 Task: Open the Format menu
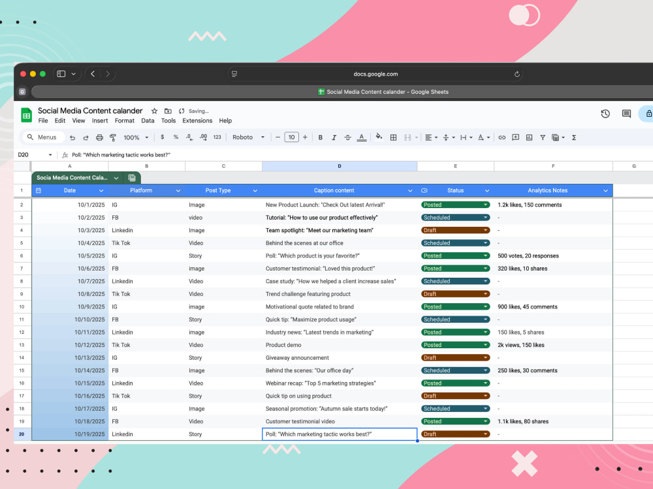[x=125, y=121]
